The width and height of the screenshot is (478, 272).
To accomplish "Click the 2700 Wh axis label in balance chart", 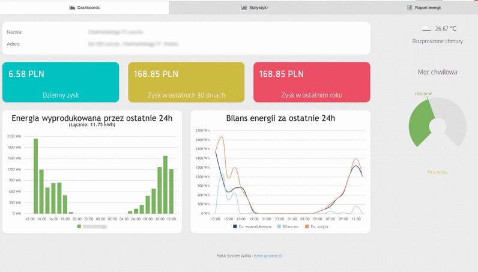I will 203,130.
